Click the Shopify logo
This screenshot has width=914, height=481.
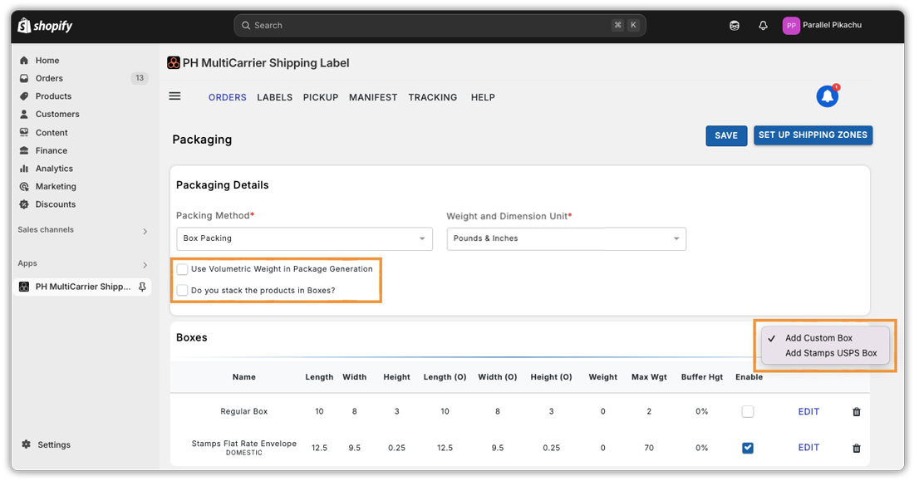pos(45,26)
